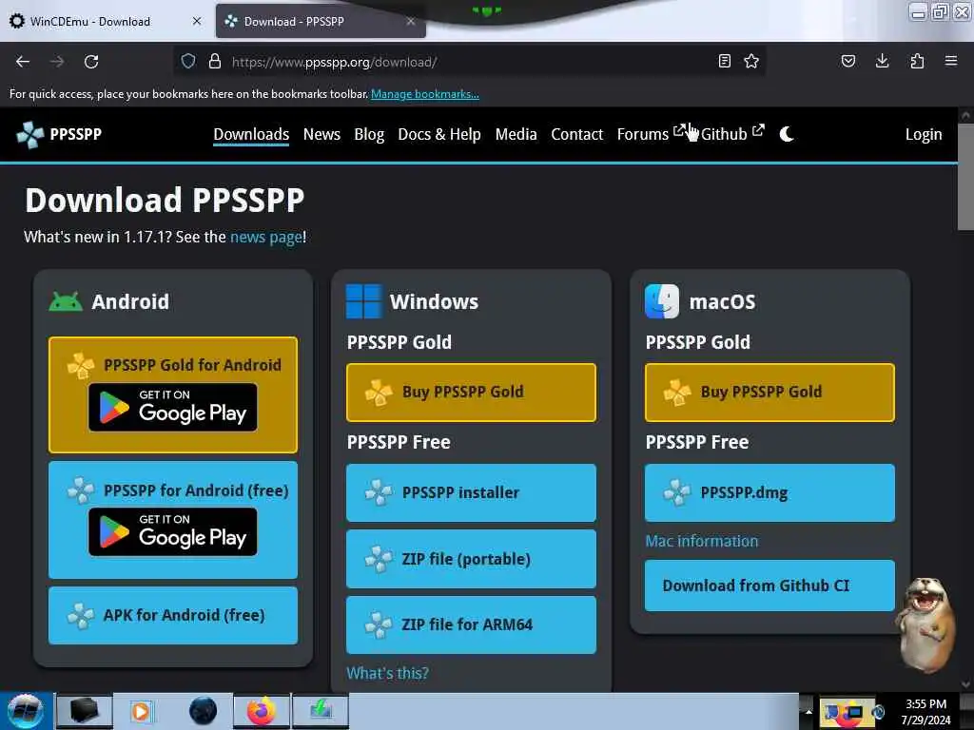Reload the page with the refresh icon
Screen dimensions: 974x730
pyautogui.click(x=91, y=62)
